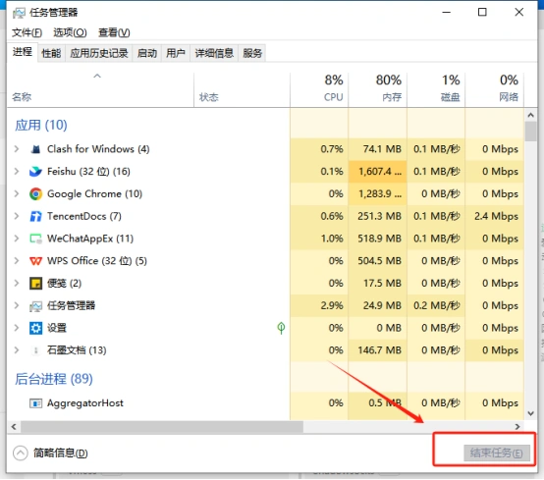This screenshot has height=480, width=544.
Task: Click the horizontal scrollbar left arrow
Action: 14,427
